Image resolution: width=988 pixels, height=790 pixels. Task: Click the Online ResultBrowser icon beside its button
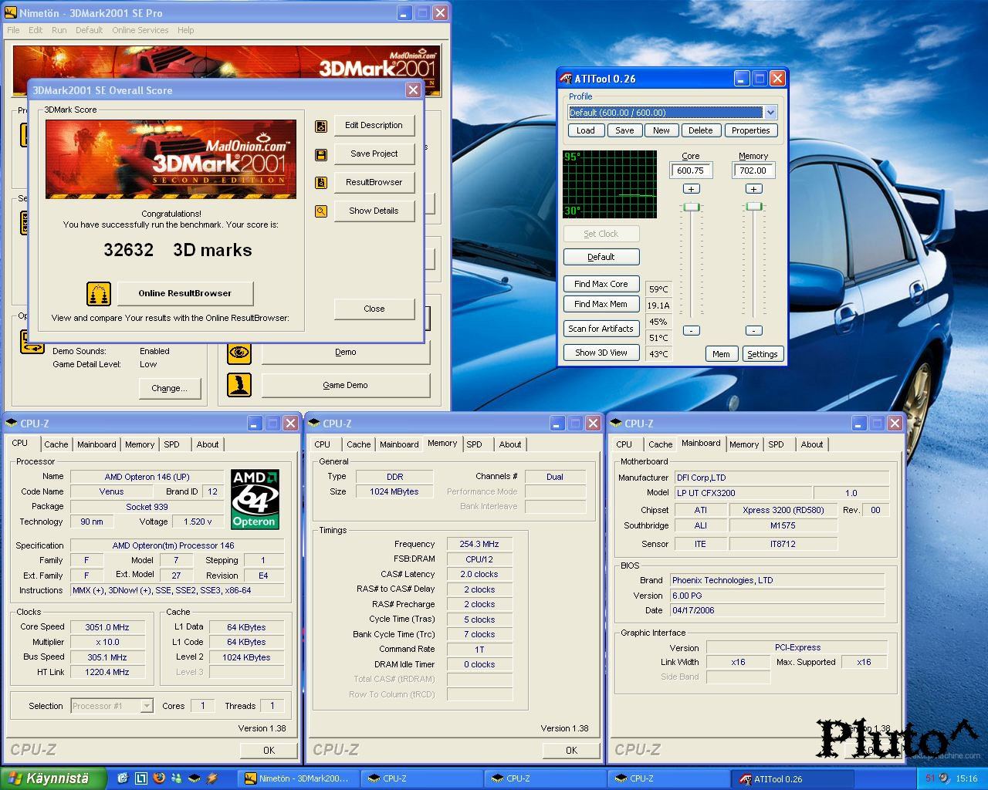99,294
